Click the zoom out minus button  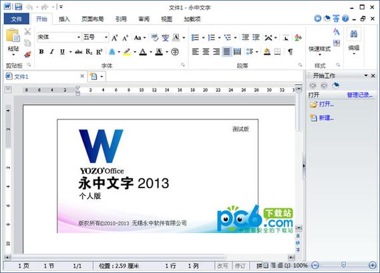(315, 265)
